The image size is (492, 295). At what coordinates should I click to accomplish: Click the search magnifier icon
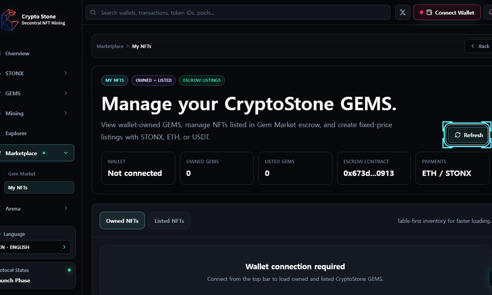pos(93,13)
